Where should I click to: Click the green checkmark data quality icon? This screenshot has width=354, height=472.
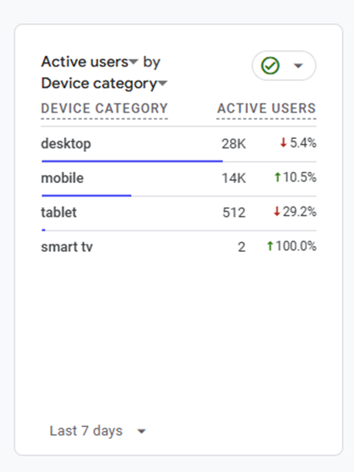270,65
